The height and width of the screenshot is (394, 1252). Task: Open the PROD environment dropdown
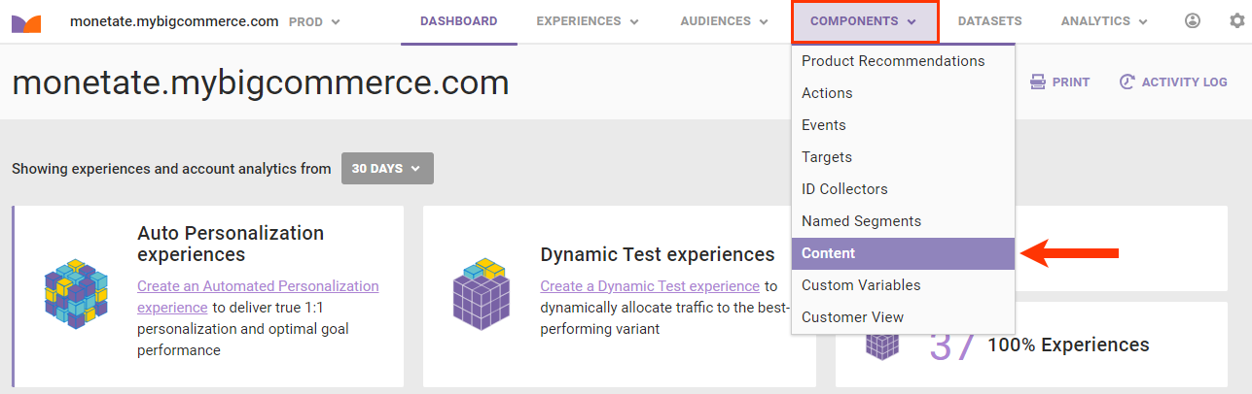(315, 21)
